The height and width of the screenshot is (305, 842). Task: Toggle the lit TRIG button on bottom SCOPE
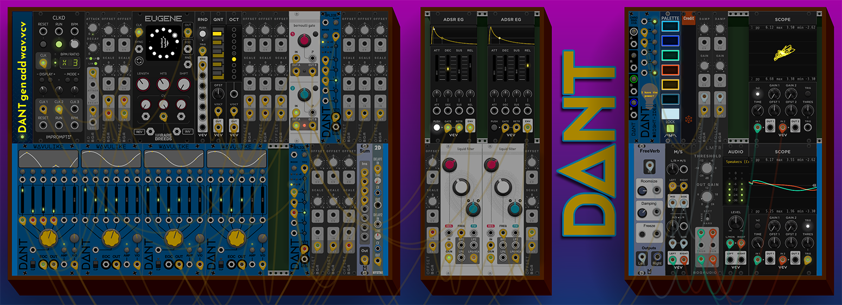808,226
